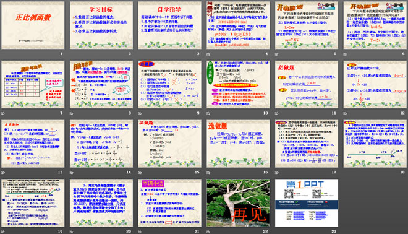Click the animation star icon under slide 14
The image size is (408, 234).
click(x=72, y=173)
